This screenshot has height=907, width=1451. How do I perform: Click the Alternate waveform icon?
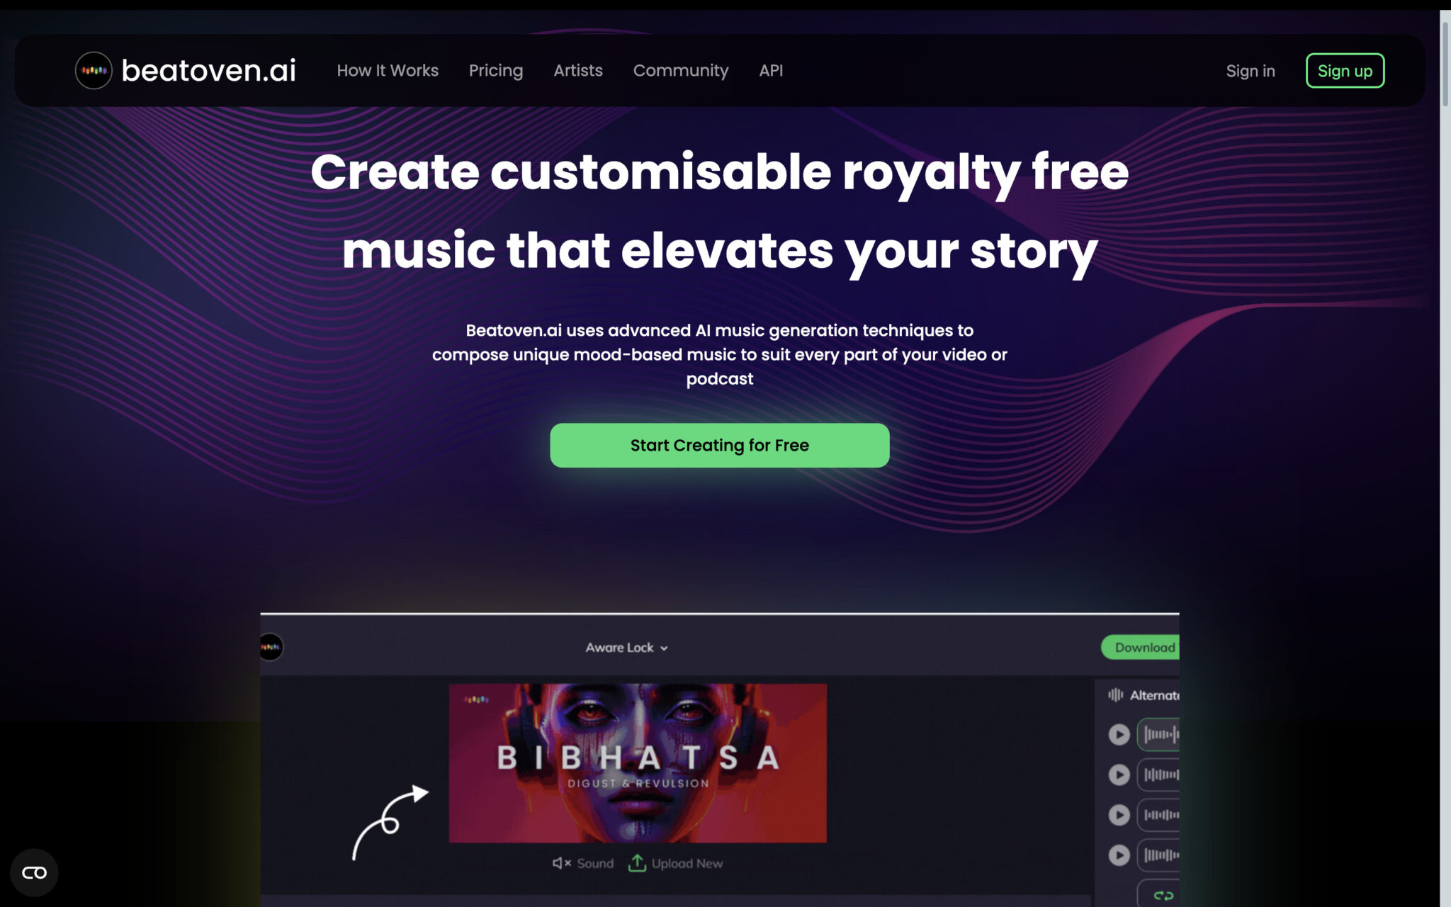click(1115, 694)
